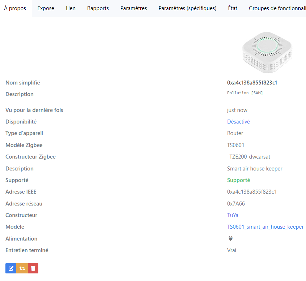
Task: Open the Rapports tab
Action: point(98,8)
